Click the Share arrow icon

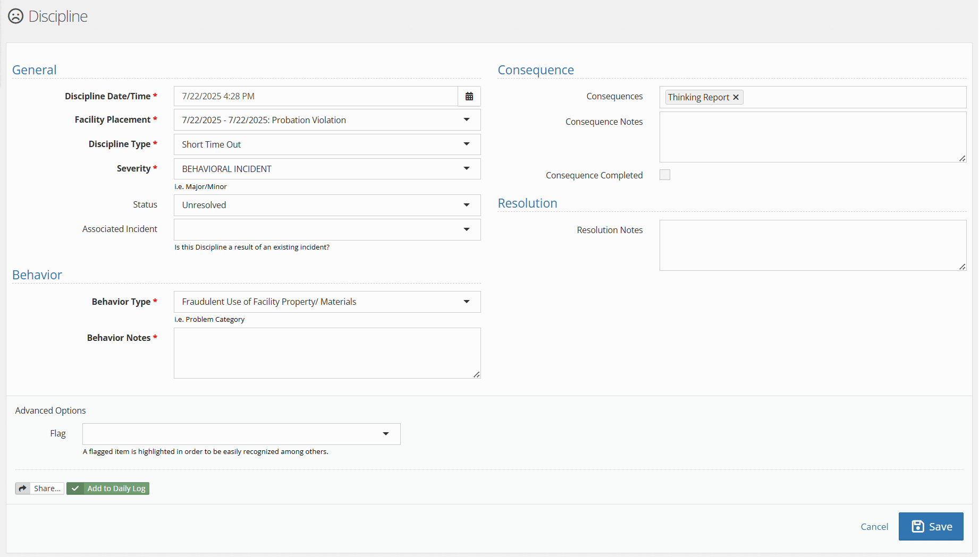point(23,489)
